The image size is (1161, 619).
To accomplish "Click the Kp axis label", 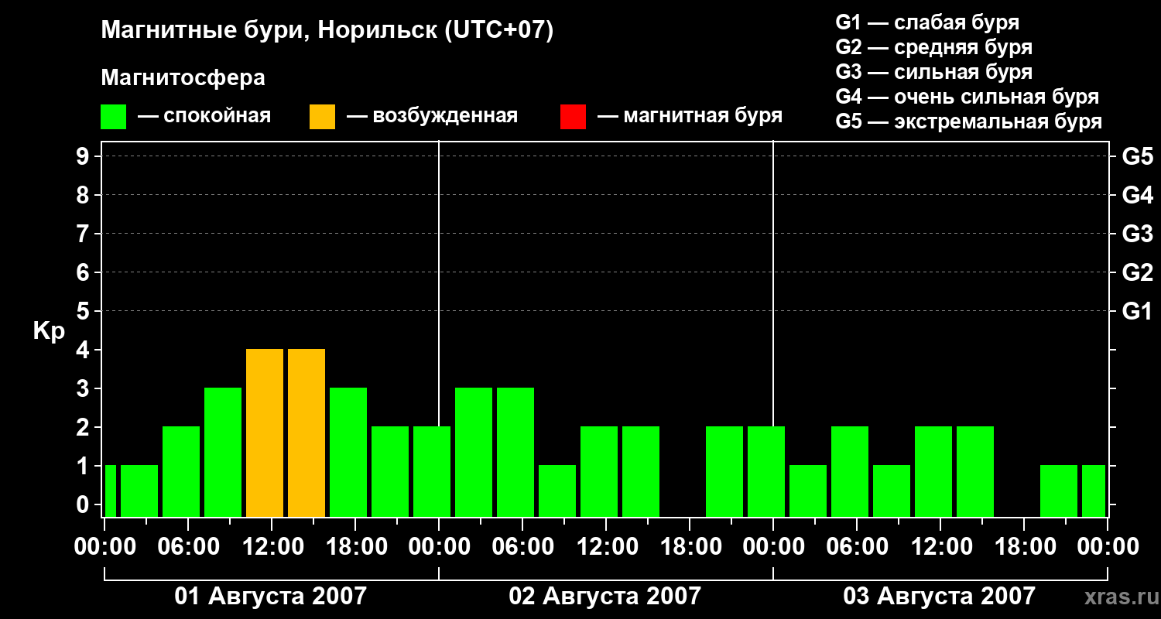I will click(x=49, y=331).
